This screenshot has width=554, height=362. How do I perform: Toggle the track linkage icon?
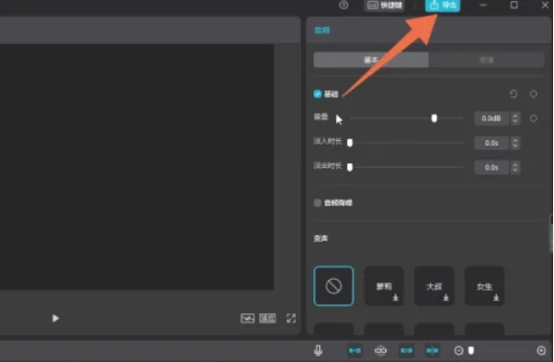(x=407, y=350)
